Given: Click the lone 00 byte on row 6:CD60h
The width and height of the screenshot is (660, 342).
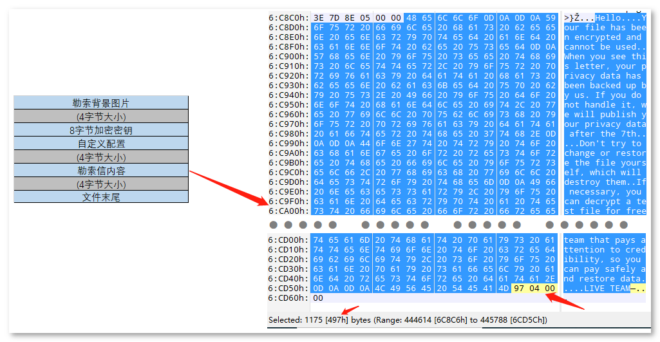Looking at the screenshot, I should click(x=318, y=298).
